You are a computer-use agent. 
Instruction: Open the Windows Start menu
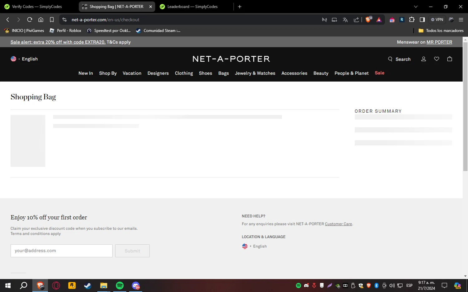8,285
